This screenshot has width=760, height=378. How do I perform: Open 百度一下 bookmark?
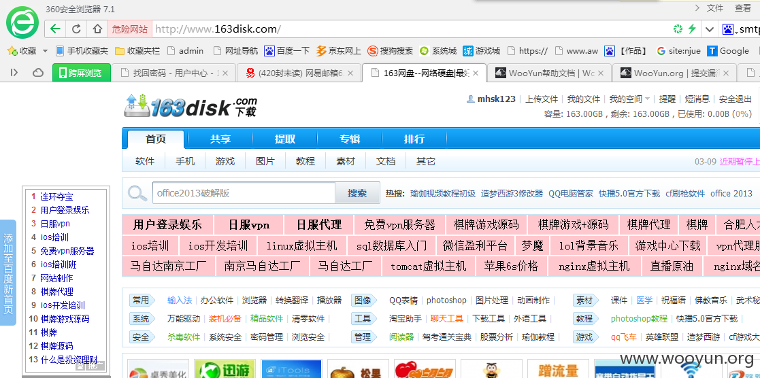[x=286, y=51]
